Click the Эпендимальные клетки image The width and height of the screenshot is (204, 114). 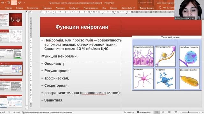143,56
